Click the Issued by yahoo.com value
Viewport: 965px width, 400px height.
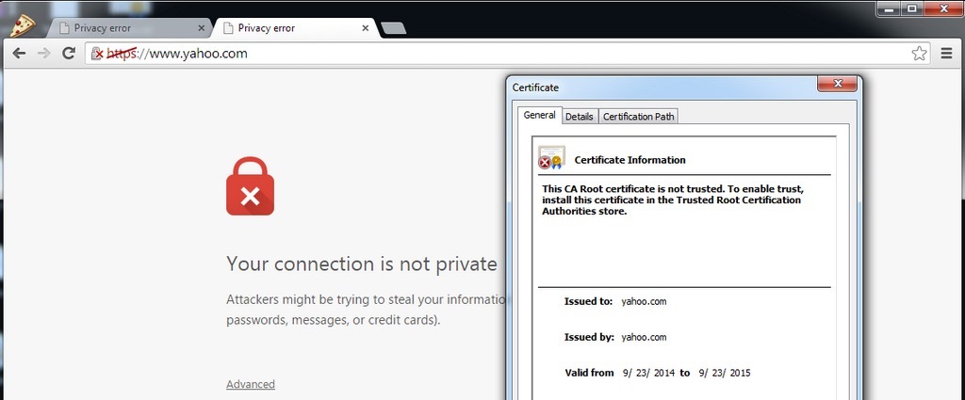(644, 337)
